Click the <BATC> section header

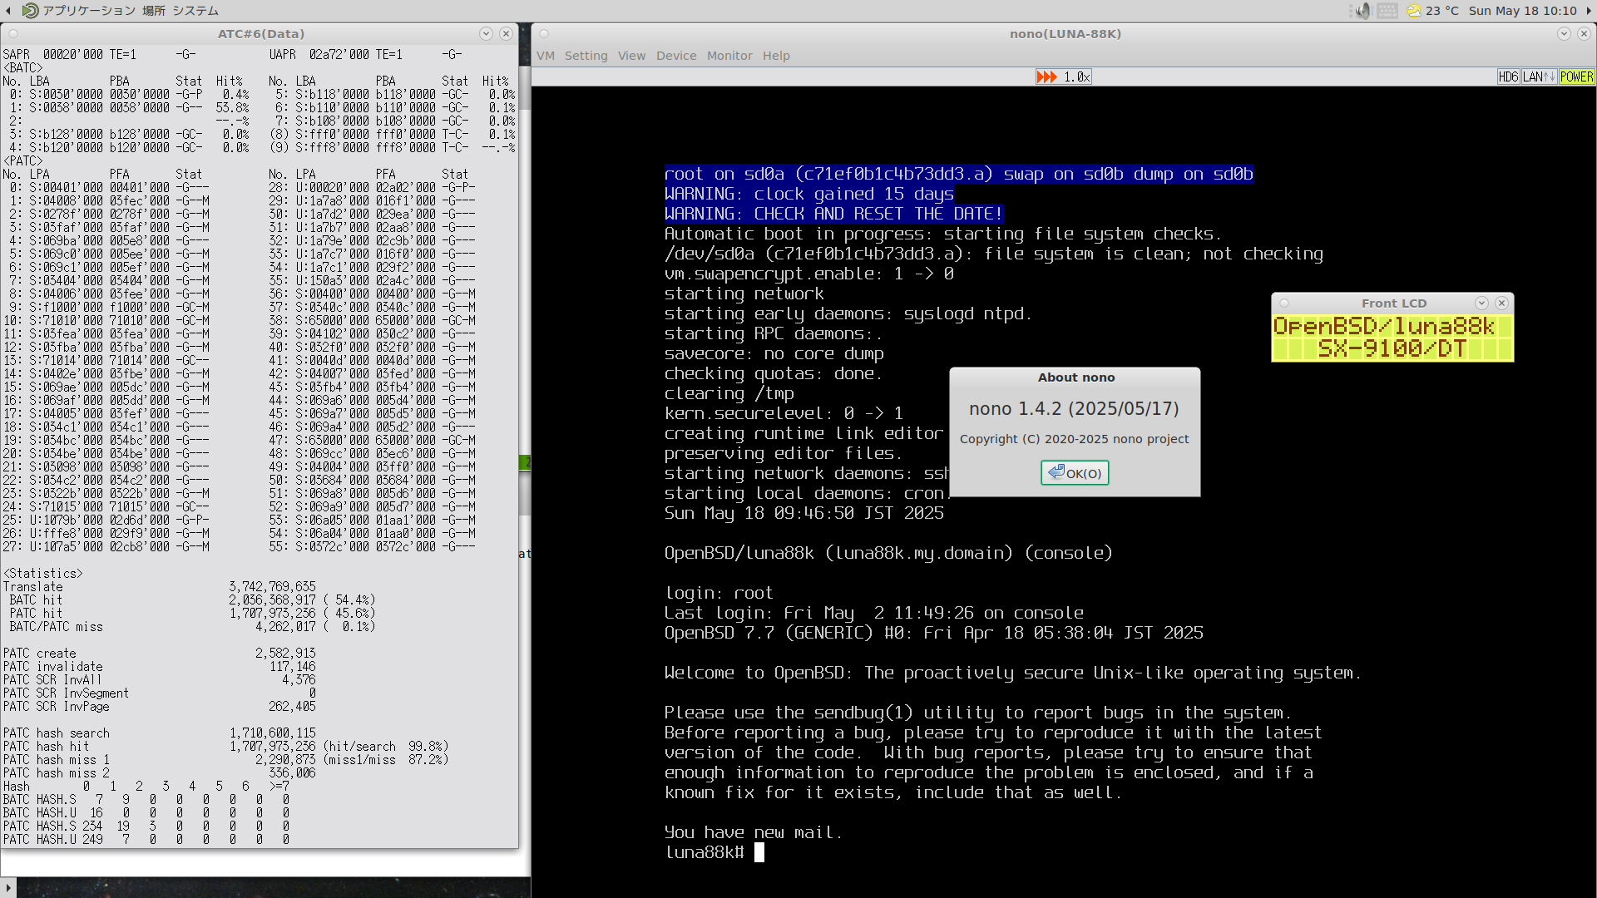22,68
